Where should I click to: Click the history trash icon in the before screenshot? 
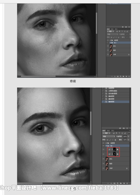[129, 27]
